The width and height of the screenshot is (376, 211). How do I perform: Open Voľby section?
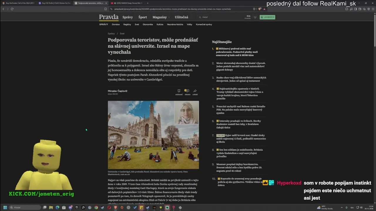coord(189,25)
